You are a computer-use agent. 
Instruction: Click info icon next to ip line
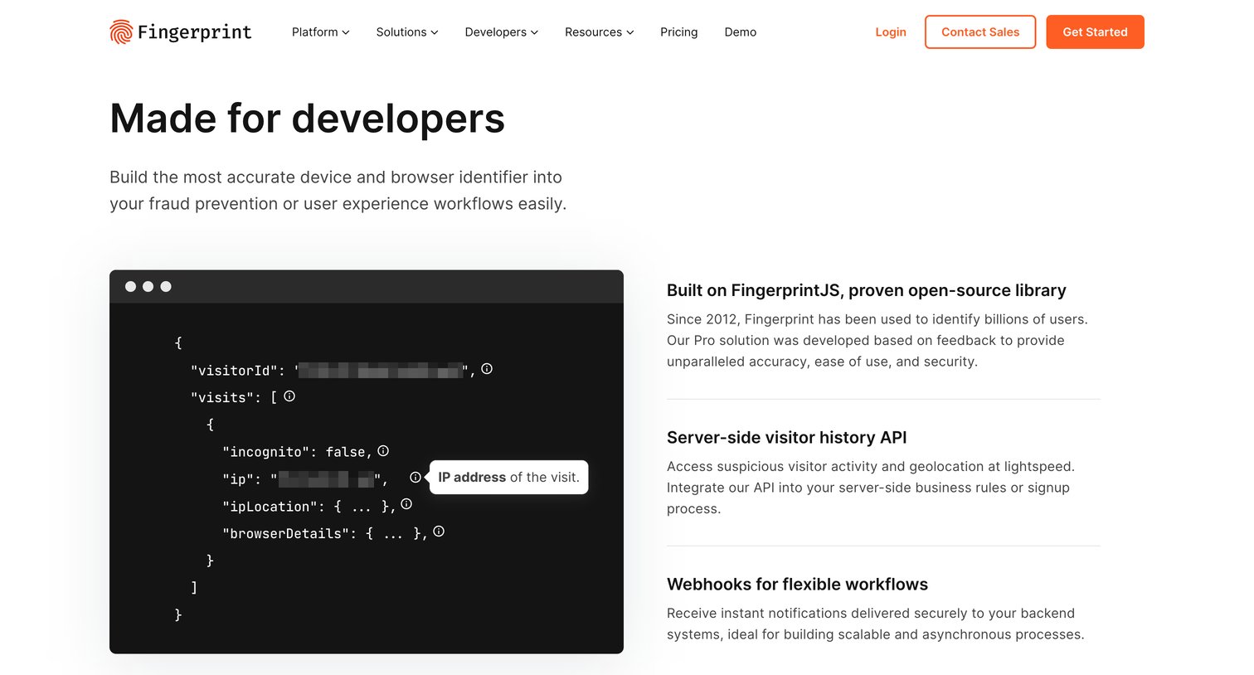point(416,478)
